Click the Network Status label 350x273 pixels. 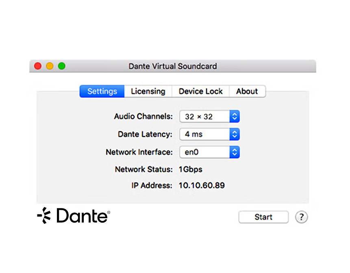click(x=144, y=169)
